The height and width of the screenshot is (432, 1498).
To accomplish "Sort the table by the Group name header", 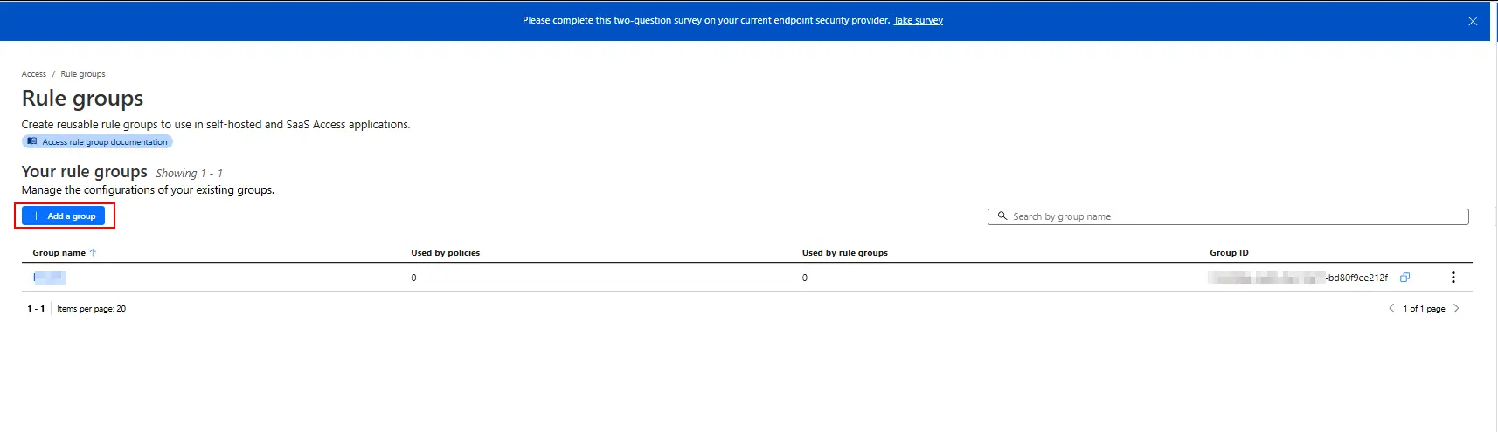I will [x=59, y=252].
